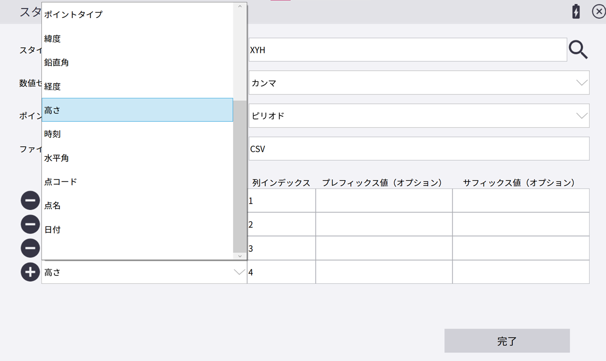Choose 点コード option in the list
The image size is (606, 361).
pos(137,182)
